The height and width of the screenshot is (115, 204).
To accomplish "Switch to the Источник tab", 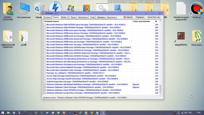I will pyautogui.click(x=47, y=17).
